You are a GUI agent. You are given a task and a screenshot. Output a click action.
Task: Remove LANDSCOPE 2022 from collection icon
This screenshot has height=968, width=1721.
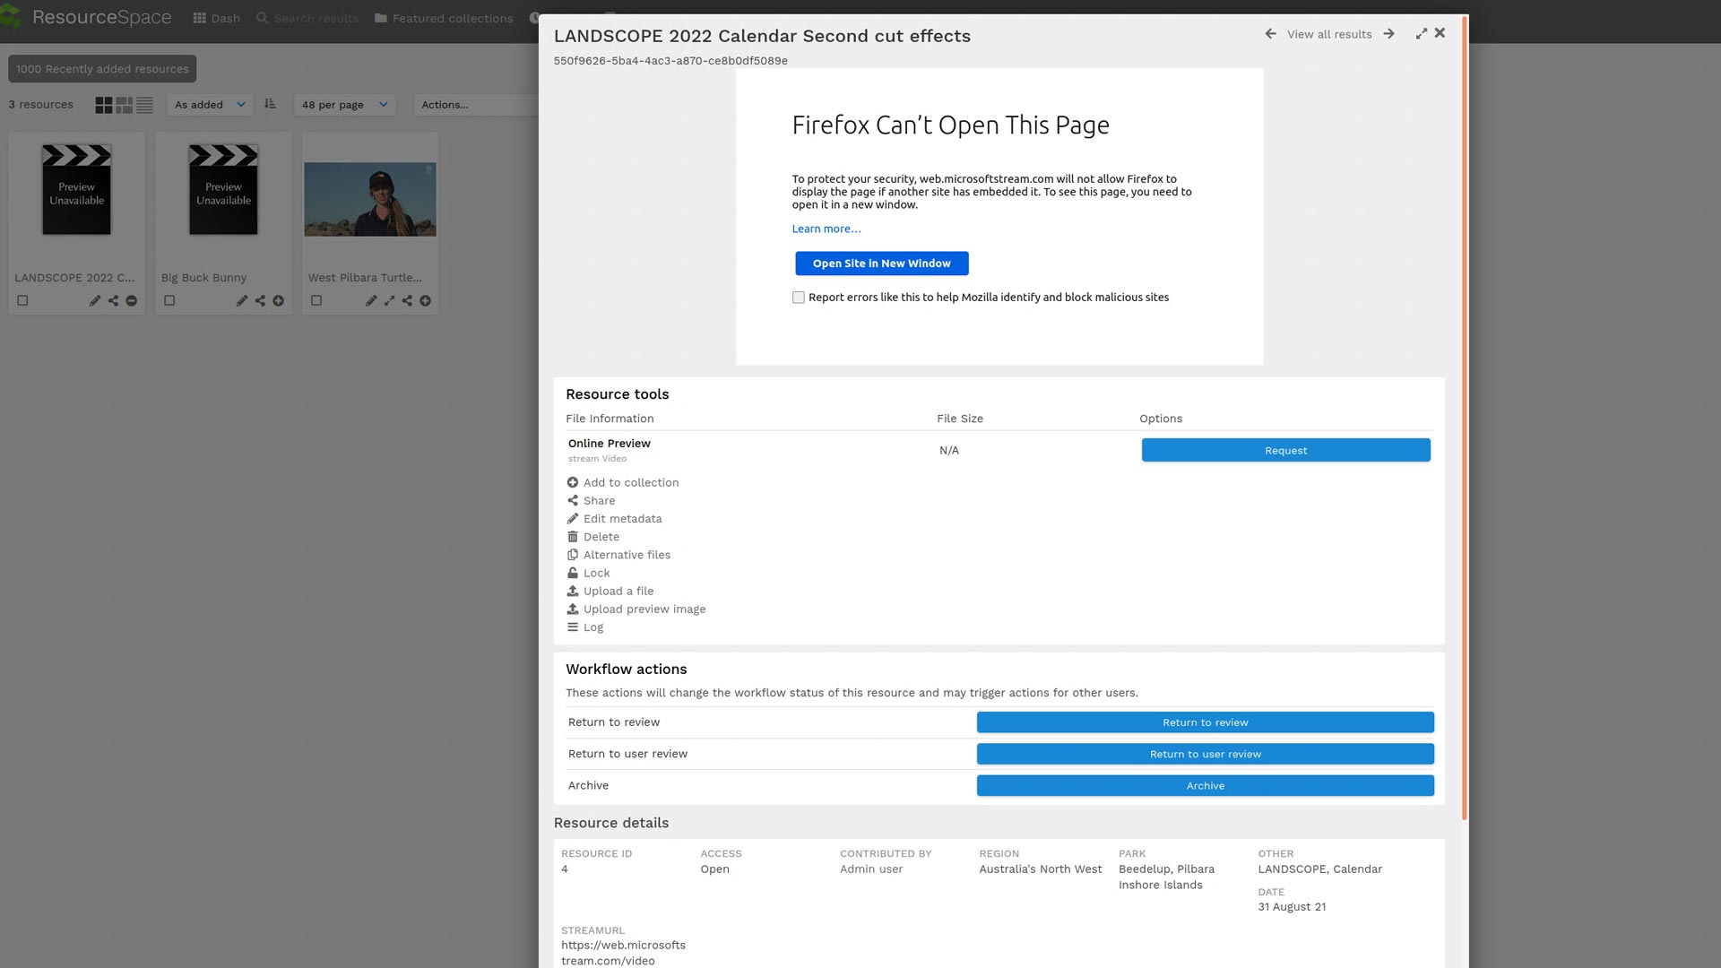[x=132, y=301]
